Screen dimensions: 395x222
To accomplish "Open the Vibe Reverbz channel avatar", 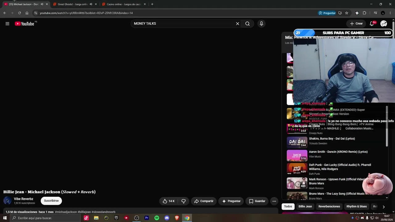I will 7,201.
